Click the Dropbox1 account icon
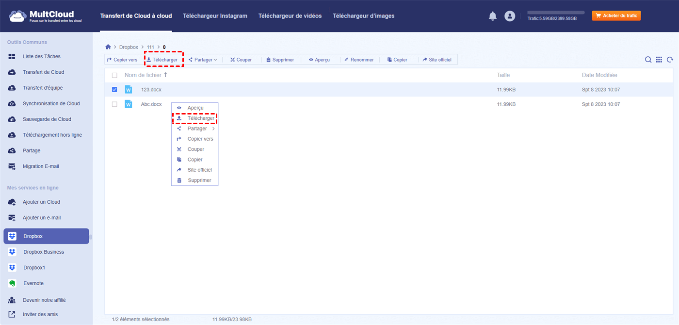Viewport: 679px width, 325px height. coord(12,267)
